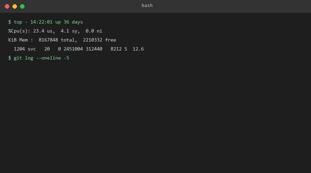The height and width of the screenshot is (173, 311).
Task: Click the green maximize window button
Action: tap(22, 6)
